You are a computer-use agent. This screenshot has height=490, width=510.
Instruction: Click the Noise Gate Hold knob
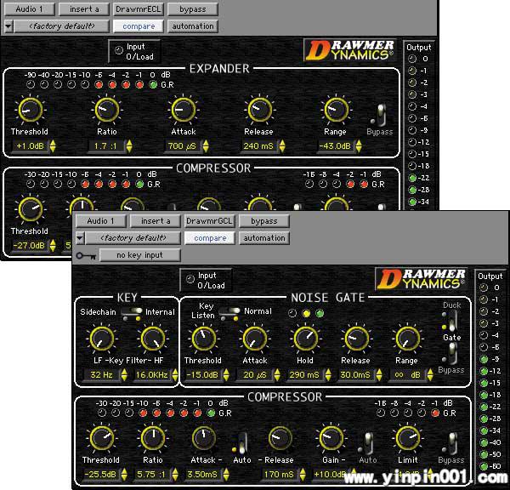(x=304, y=339)
